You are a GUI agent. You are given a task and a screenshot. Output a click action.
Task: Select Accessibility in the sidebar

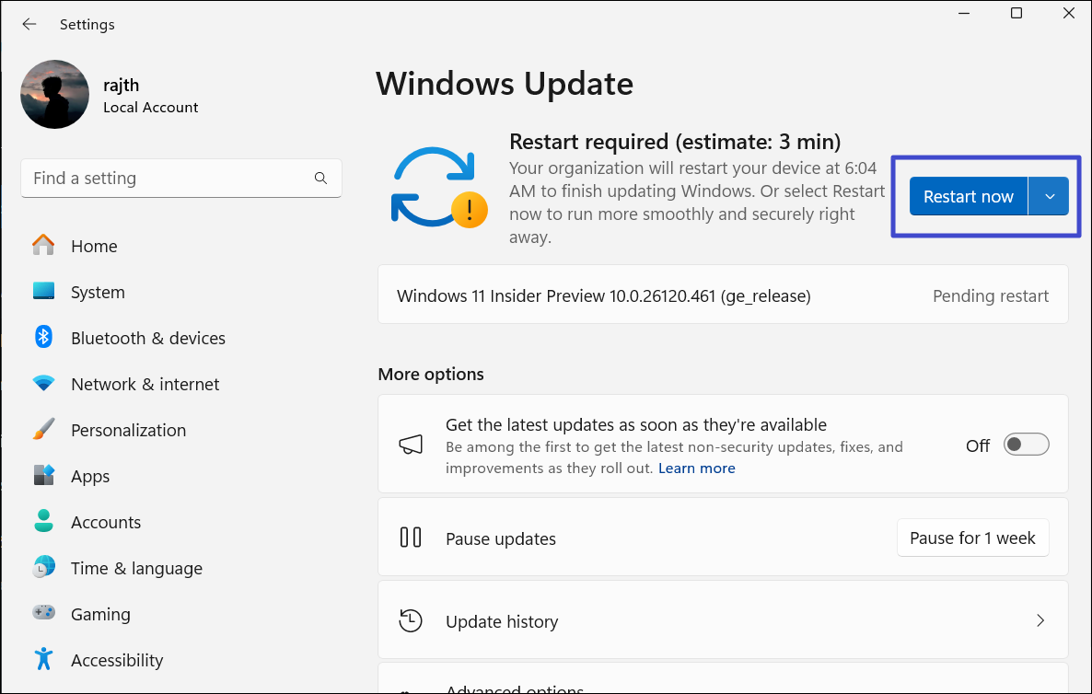[x=117, y=660]
